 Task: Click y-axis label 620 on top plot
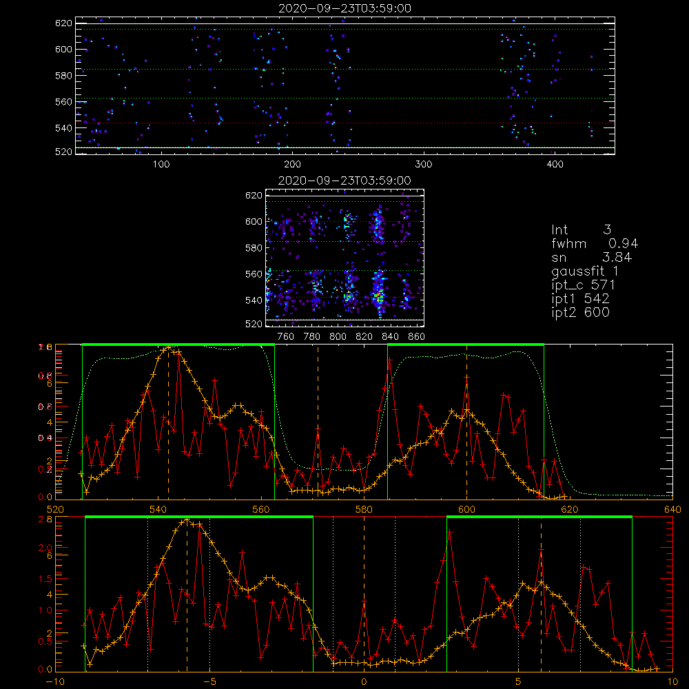63,23
